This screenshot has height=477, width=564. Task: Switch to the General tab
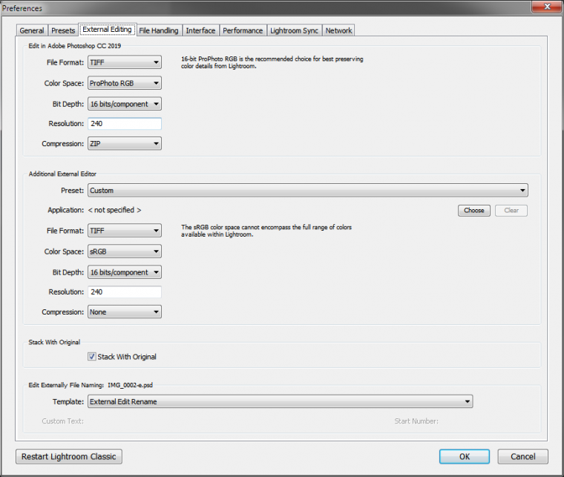coord(32,30)
